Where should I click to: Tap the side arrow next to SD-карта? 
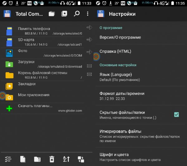(89, 40)
